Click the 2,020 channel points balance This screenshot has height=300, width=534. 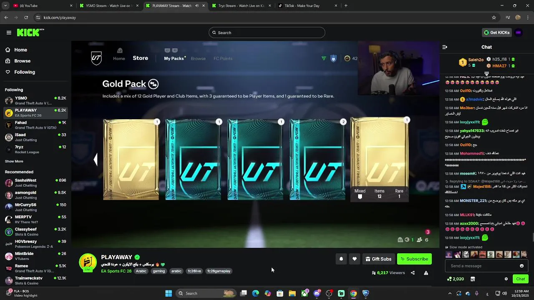456,279
